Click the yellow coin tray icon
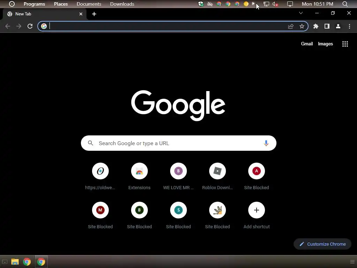Viewport: 357px width, 268px height. pyautogui.click(x=246, y=4)
